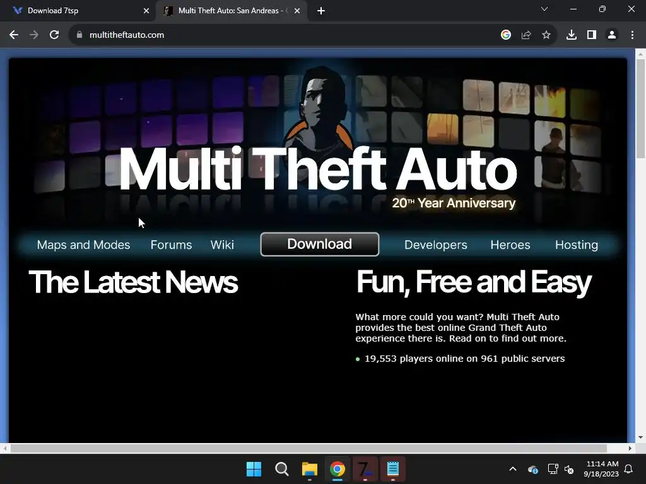This screenshot has height=484, width=646.
Task: Open the Notepad taskbar icon
Action: (393, 469)
